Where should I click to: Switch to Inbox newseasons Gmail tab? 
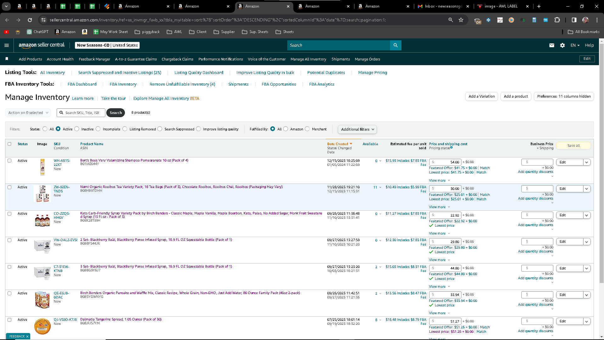(444, 6)
